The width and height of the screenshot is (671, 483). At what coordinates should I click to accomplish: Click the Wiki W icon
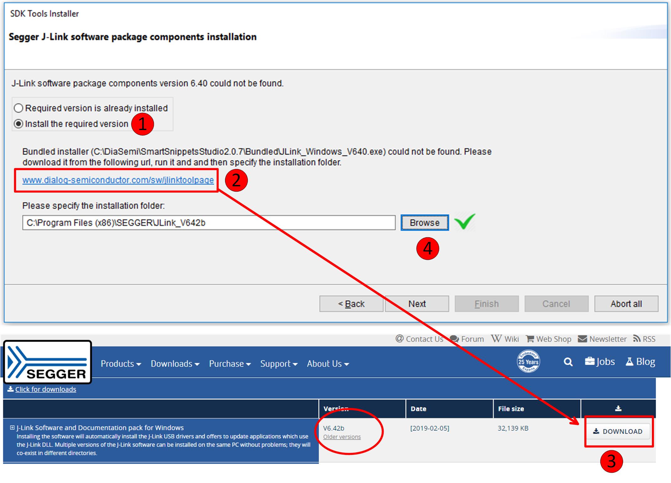496,338
